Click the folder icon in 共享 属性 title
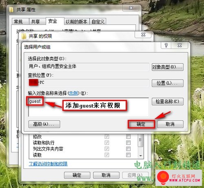This screenshot has height=188, width=204. [x=11, y=10]
